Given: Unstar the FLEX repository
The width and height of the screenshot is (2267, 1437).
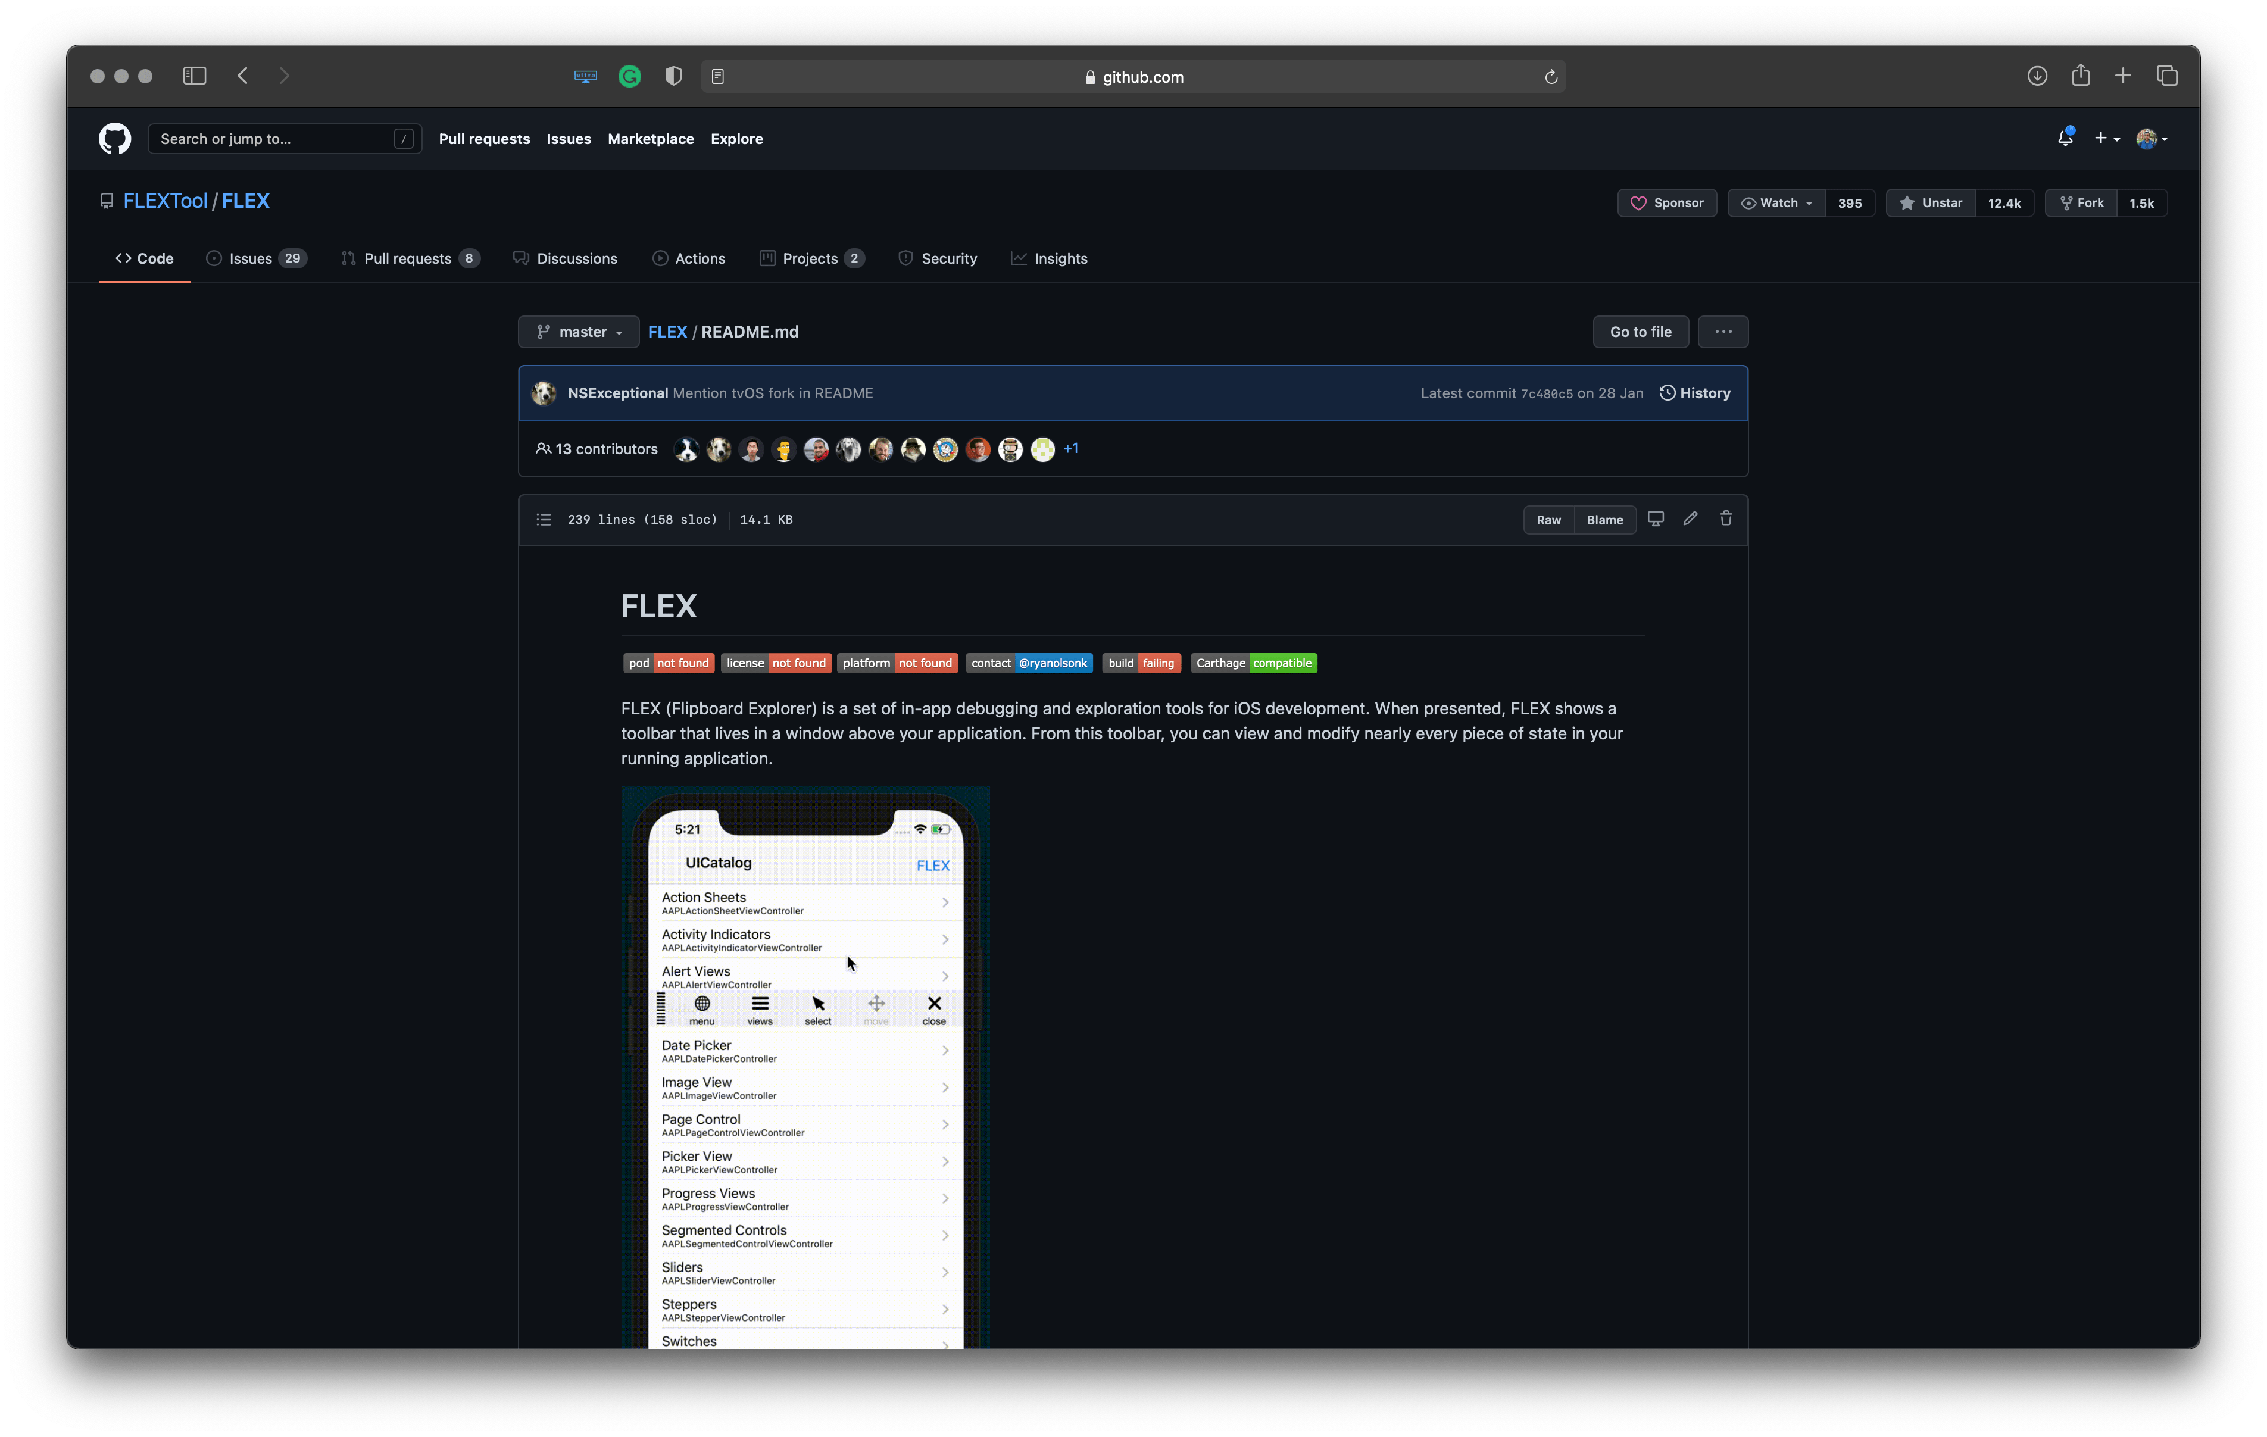Looking at the screenshot, I should coord(1931,202).
